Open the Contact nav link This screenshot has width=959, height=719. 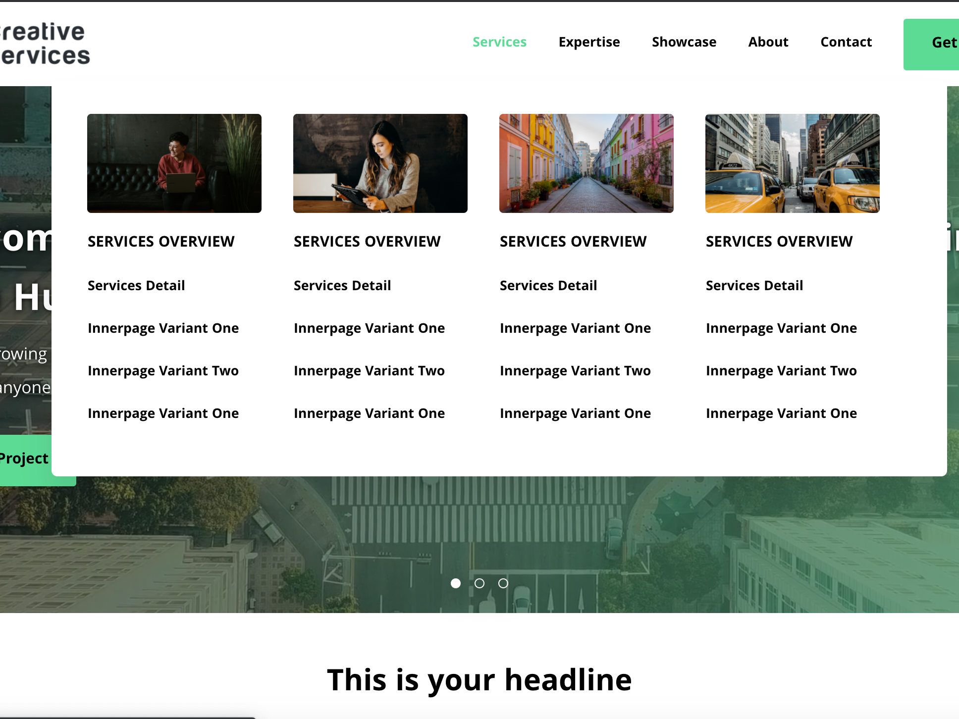(846, 42)
